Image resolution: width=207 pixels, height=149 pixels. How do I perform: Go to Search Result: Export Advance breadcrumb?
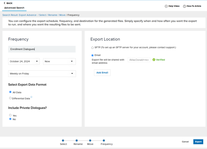(x=19, y=15)
